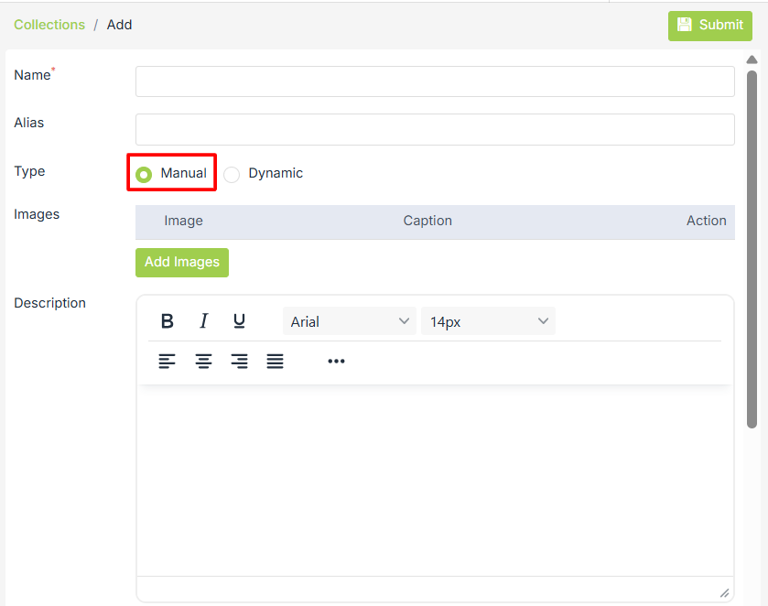This screenshot has height=606, width=768.
Task: Show more editor options via ellipsis
Action: (336, 362)
